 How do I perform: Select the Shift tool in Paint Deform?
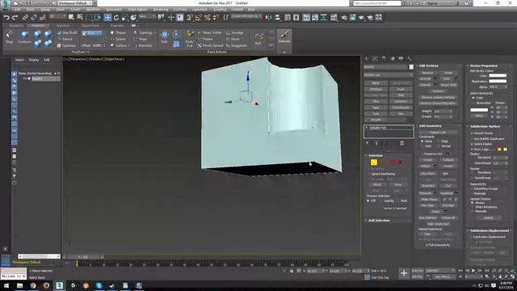click(164, 37)
